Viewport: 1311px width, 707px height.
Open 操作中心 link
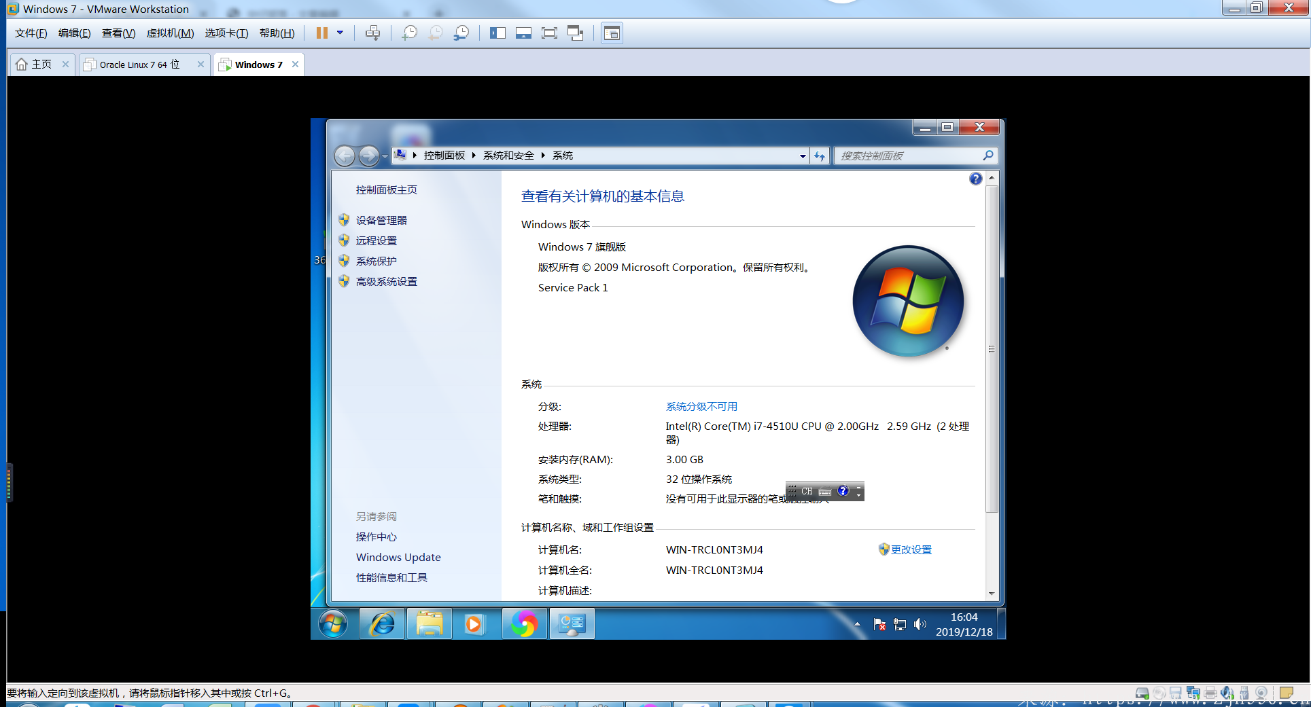(377, 537)
